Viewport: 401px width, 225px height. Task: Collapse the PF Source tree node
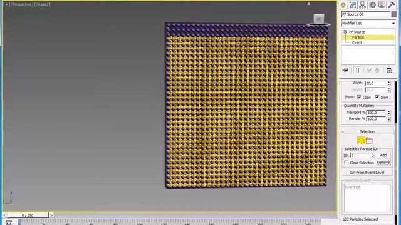(x=345, y=32)
